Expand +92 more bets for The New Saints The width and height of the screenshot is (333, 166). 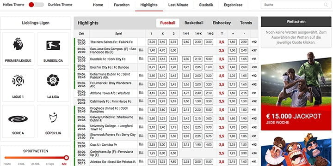254,42
